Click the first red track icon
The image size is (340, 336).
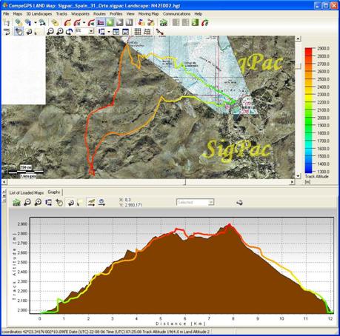coord(67,23)
